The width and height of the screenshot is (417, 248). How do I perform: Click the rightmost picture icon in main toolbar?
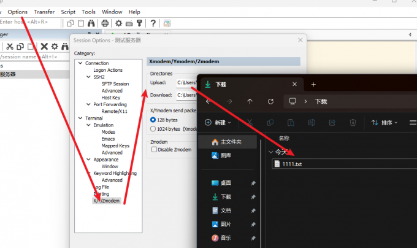pos(167,23)
